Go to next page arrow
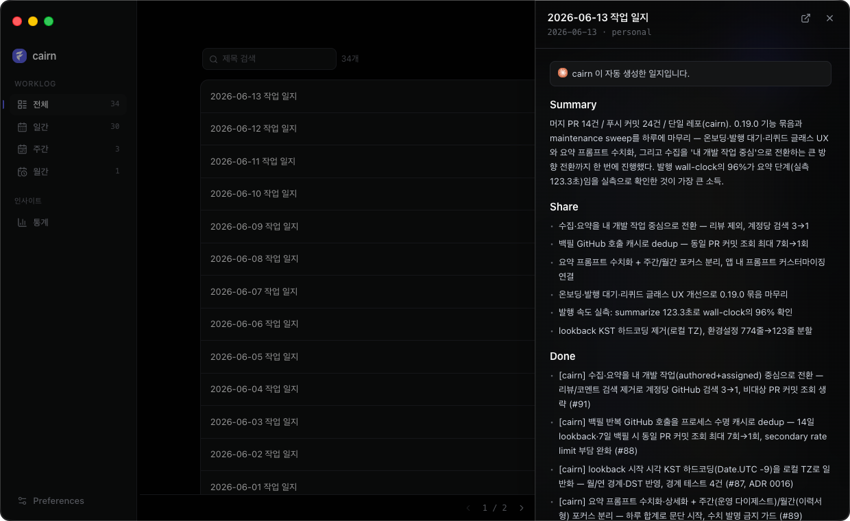Screen dimensions: 850x521 click(x=521, y=508)
